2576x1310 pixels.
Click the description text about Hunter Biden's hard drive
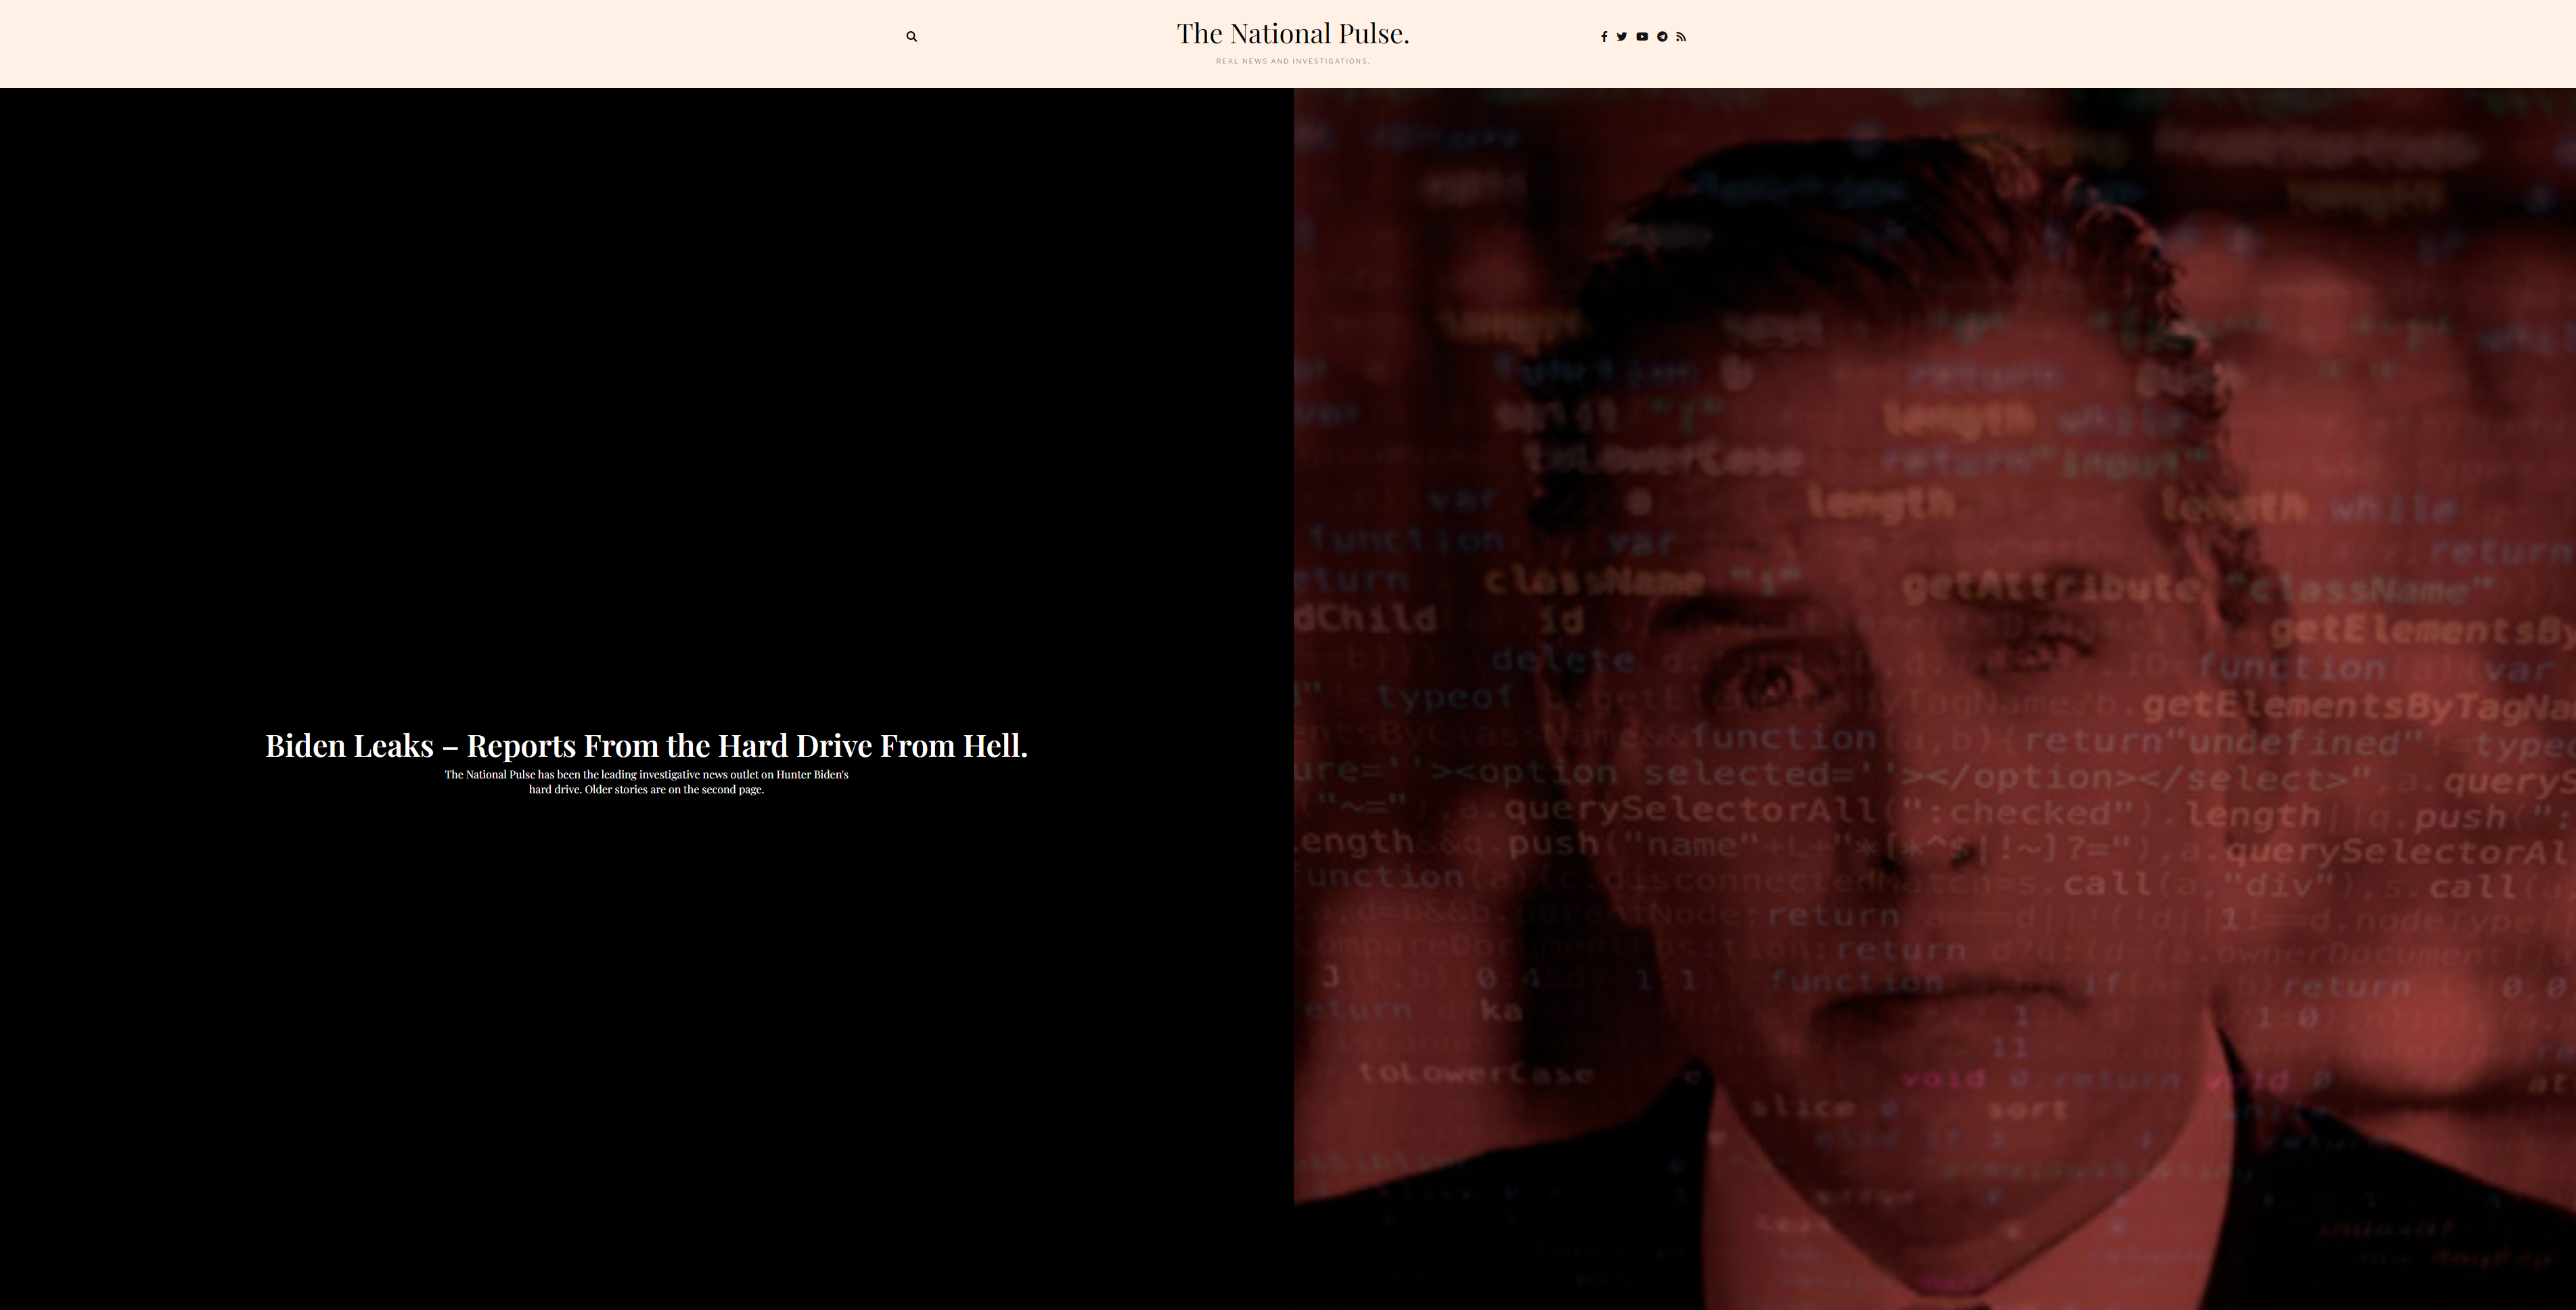point(646,781)
